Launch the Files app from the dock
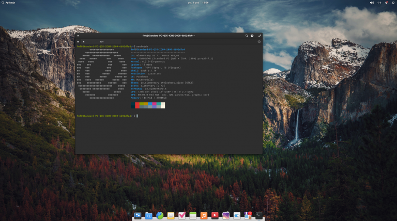 (x=149, y=215)
